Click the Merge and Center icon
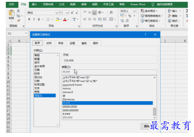The height and width of the screenshot is (137, 194). [111, 19]
